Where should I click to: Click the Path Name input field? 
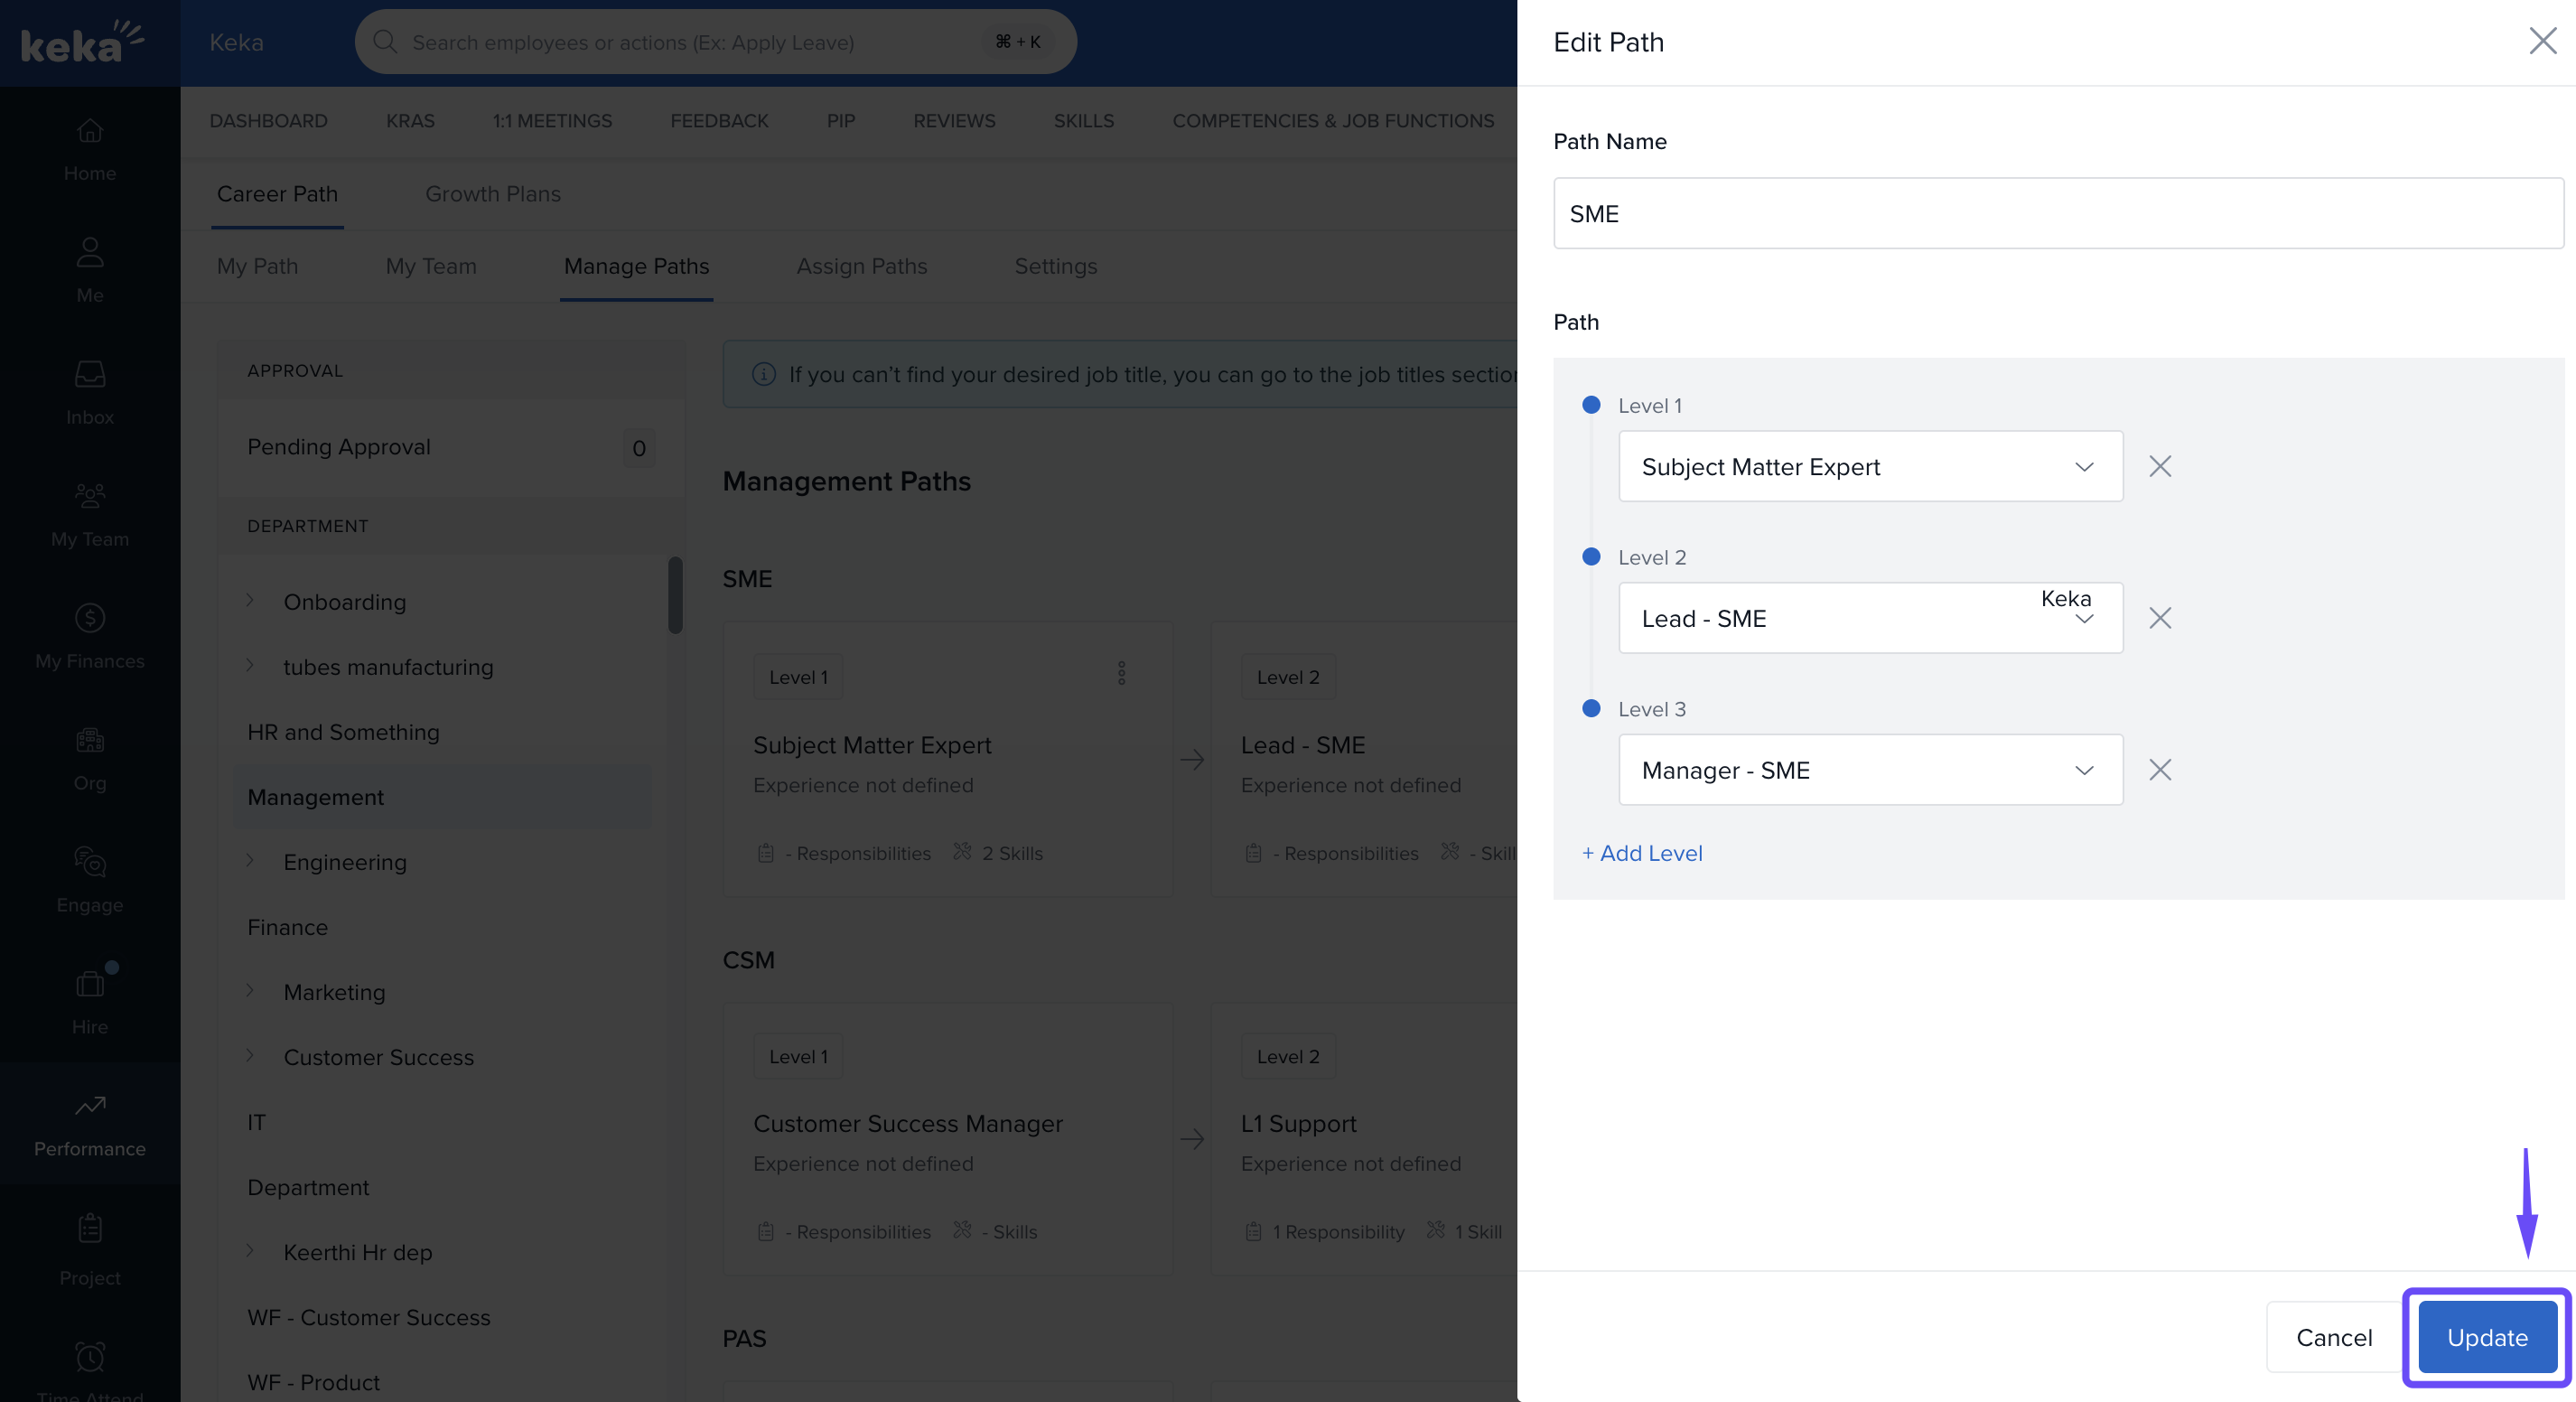coord(2058,214)
